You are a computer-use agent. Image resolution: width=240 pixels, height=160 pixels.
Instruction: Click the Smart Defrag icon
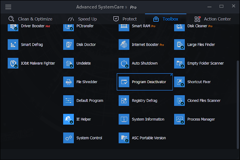pyautogui.click(x=13, y=45)
